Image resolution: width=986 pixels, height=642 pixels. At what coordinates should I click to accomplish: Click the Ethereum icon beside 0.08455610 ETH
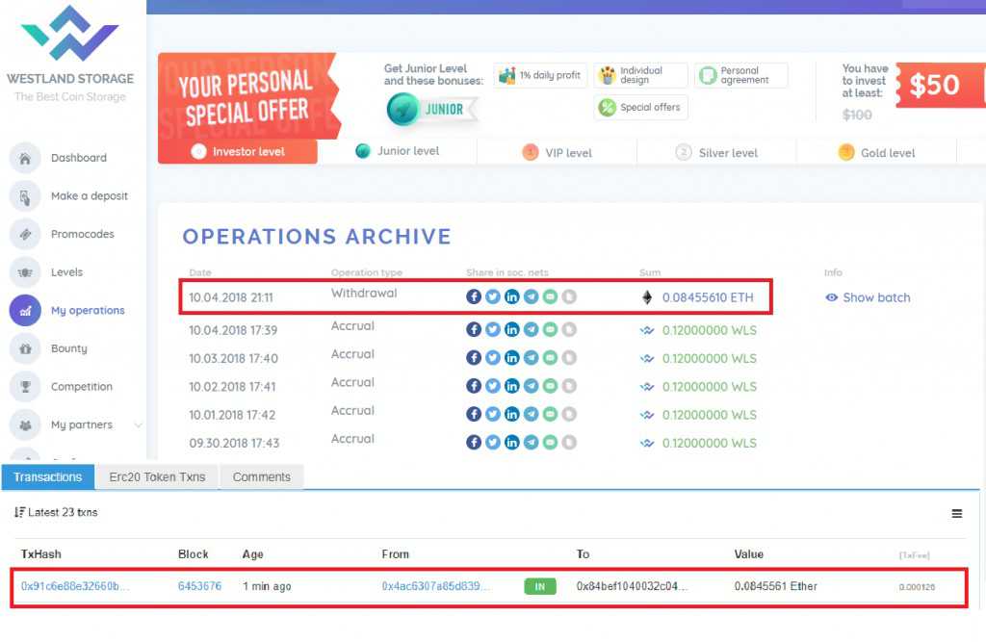pyautogui.click(x=647, y=297)
